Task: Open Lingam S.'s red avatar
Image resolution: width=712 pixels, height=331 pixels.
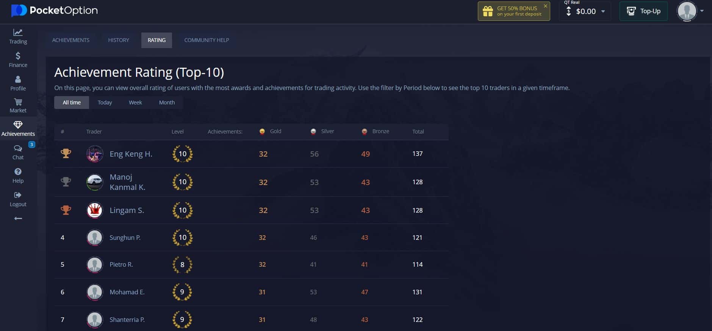Action: 95,210
